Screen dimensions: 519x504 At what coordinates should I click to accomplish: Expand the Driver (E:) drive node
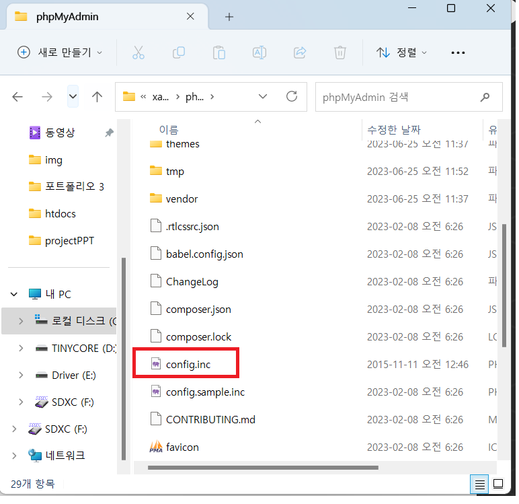21,375
